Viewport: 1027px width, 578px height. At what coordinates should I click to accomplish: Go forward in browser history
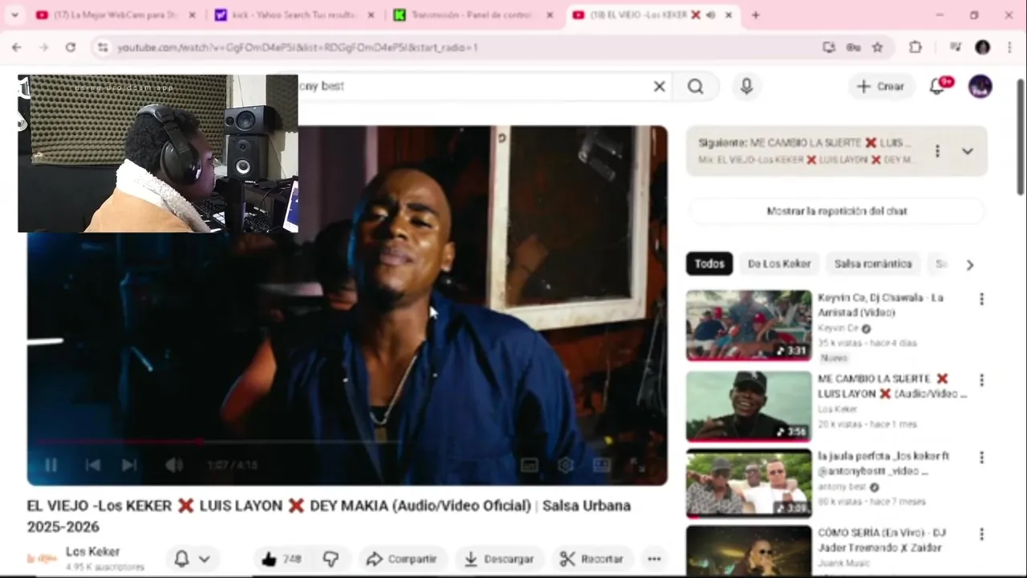43,47
